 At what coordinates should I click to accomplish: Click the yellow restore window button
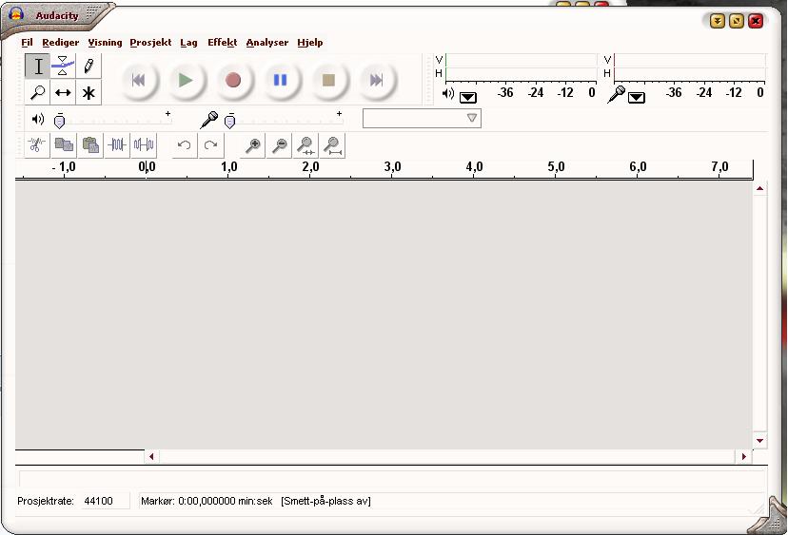coord(737,21)
